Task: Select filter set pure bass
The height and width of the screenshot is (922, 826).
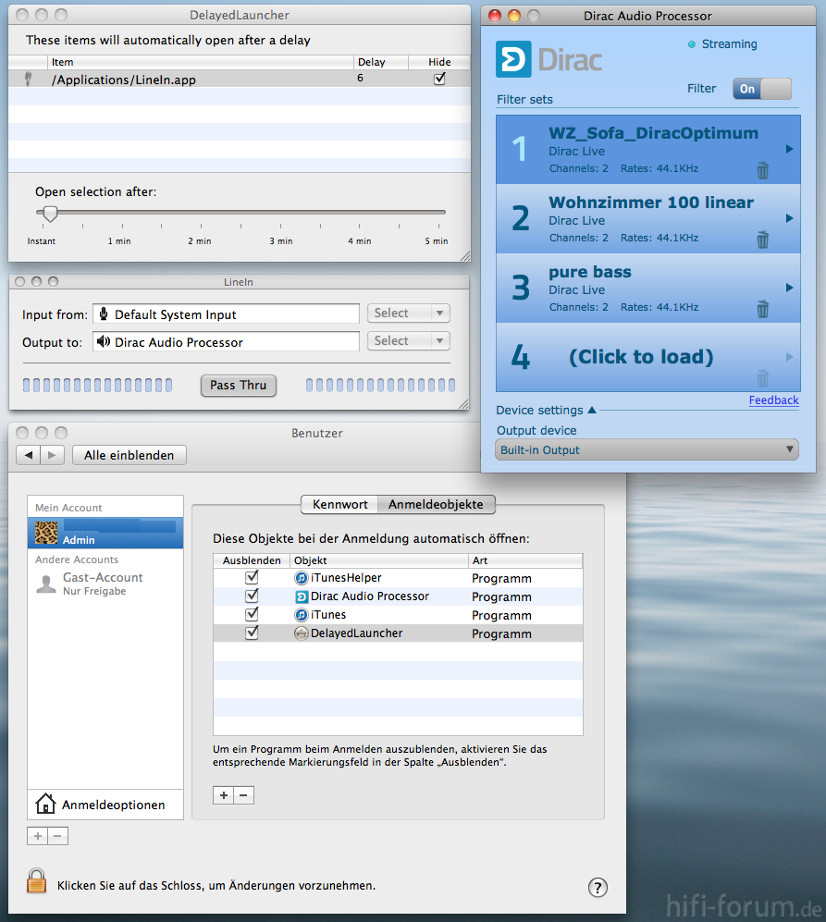Action: 648,289
